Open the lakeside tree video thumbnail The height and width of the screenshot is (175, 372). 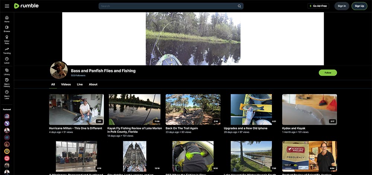[251, 156]
